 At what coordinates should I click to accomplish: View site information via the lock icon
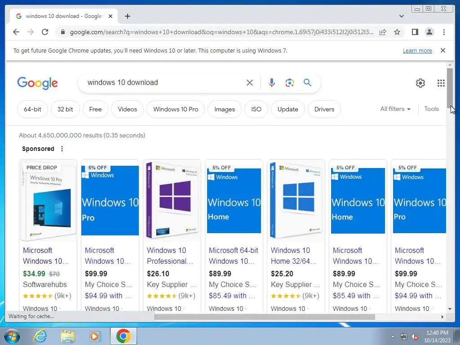(62, 32)
